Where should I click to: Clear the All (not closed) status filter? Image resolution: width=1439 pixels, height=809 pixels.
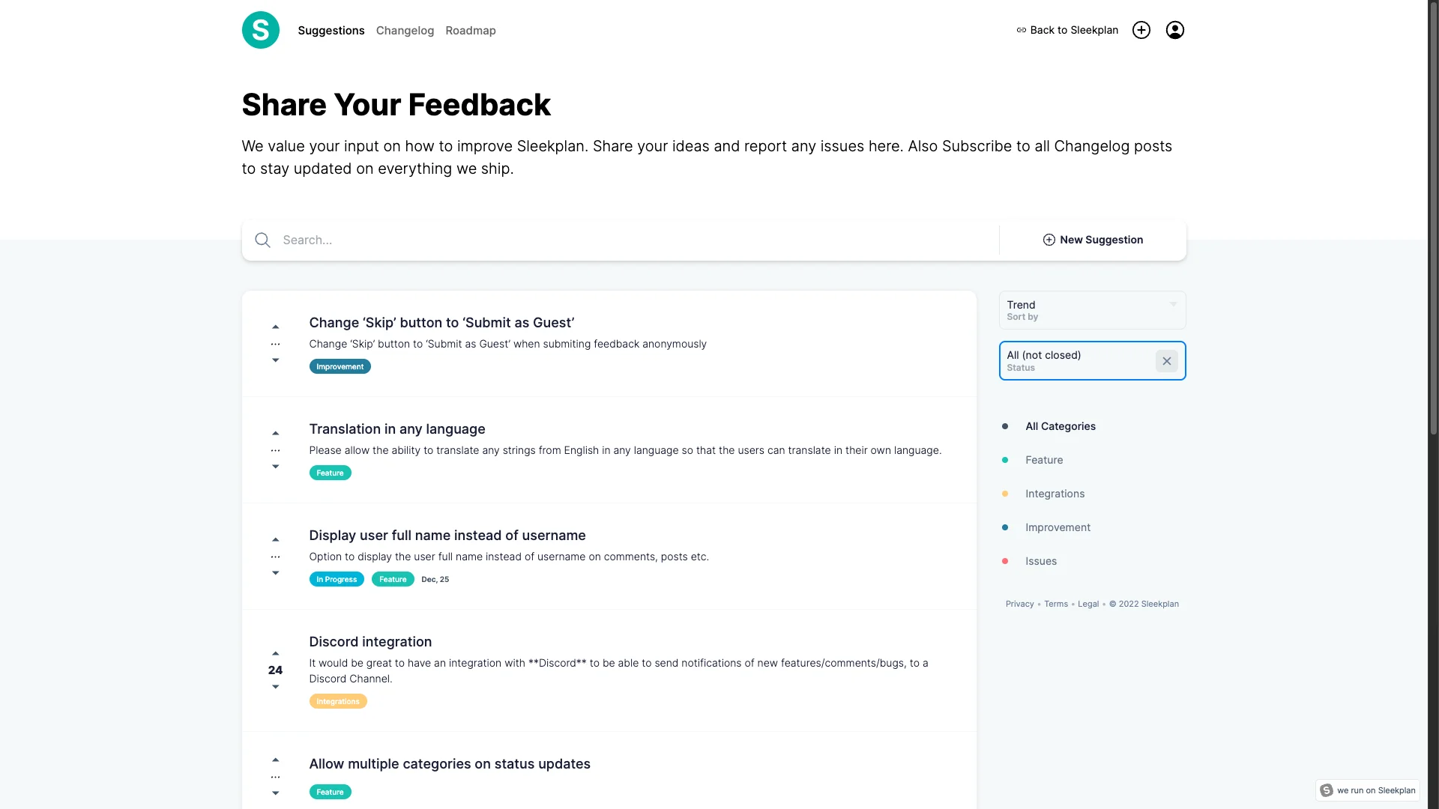coord(1166,360)
